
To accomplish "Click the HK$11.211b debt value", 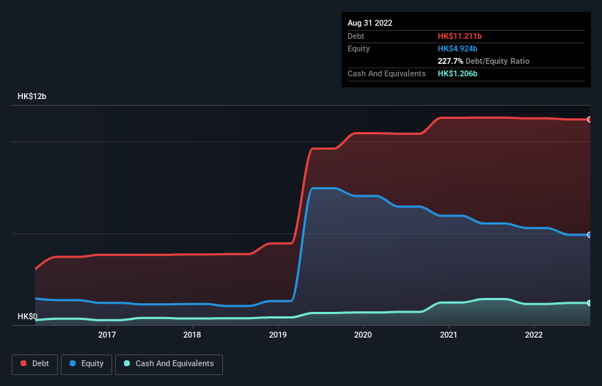I will click(x=460, y=36).
